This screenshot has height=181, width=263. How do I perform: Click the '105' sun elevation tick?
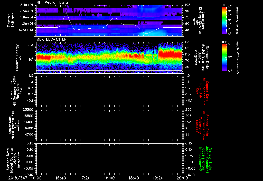coord(188,5)
